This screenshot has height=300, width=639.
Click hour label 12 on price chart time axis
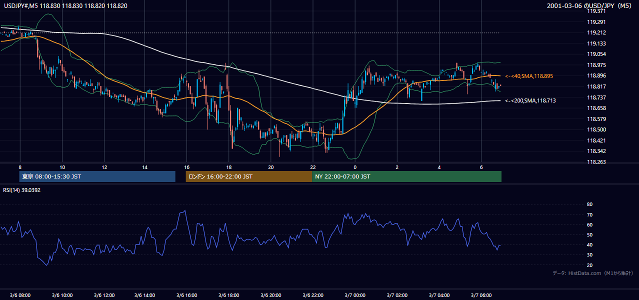[103, 167]
